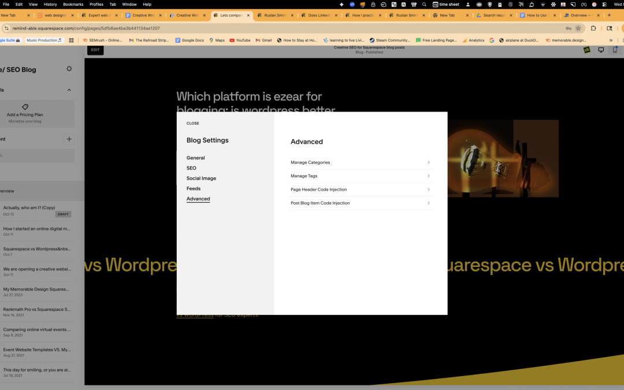Image resolution: width=624 pixels, height=390 pixels.
Task: Click the plus icon to add content
Action: pyautogui.click(x=69, y=139)
